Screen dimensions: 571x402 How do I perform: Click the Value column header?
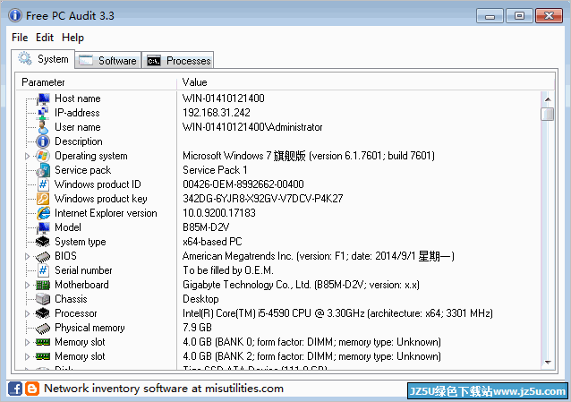[366, 82]
